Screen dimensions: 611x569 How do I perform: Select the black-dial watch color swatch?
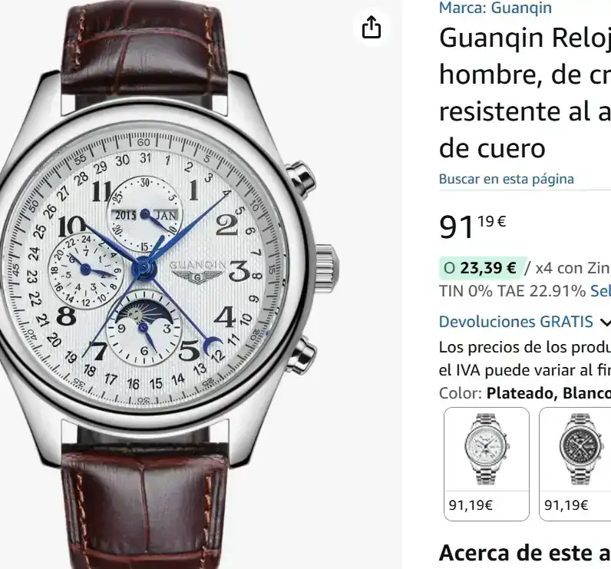575,464
